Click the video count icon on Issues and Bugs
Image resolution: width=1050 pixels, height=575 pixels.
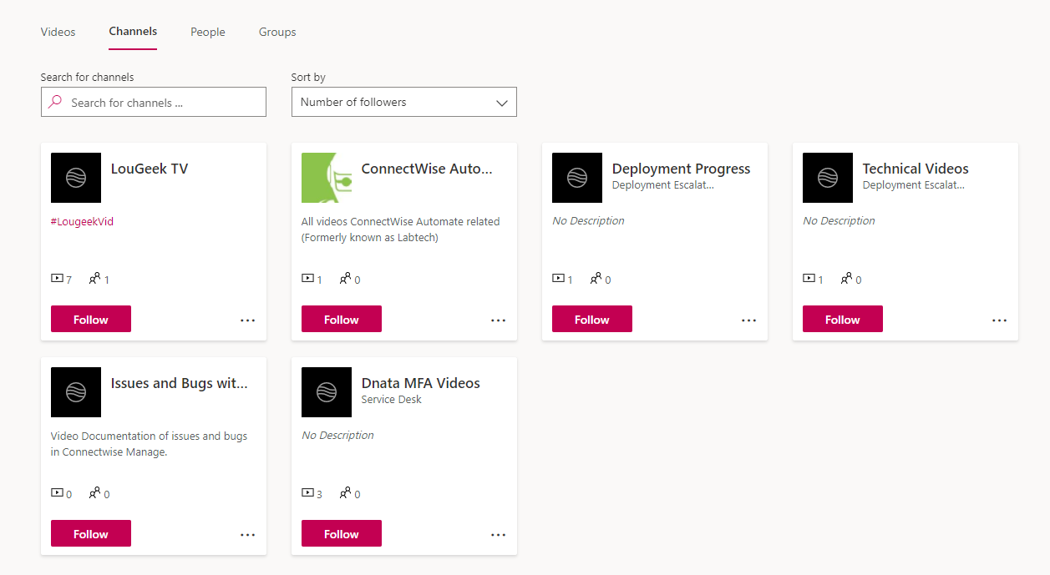pyautogui.click(x=57, y=493)
